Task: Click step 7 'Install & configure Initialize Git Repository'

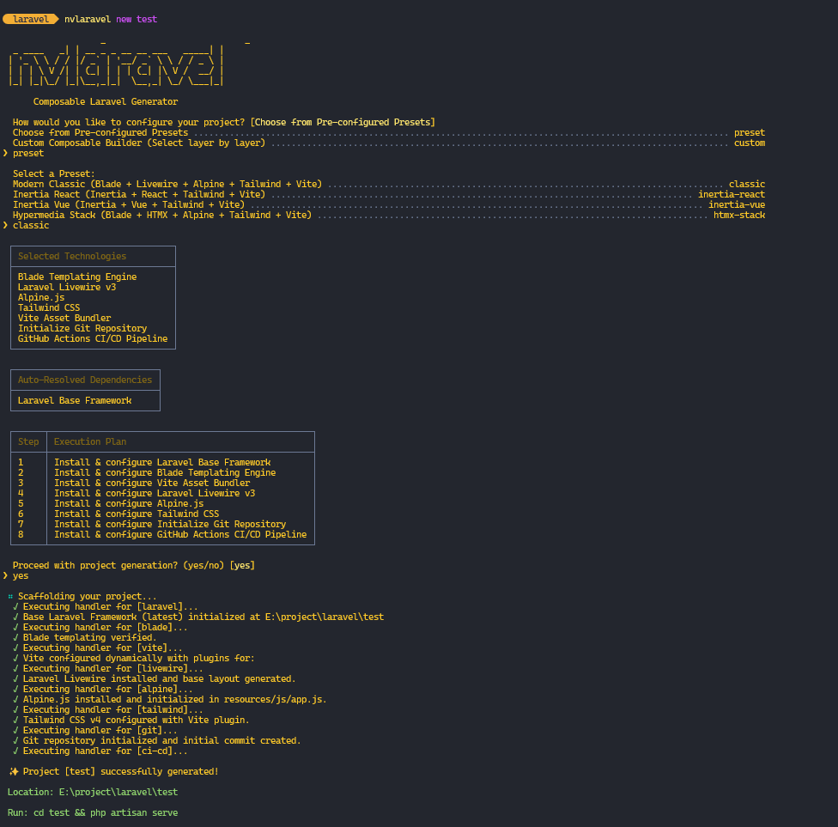Action: (x=171, y=524)
